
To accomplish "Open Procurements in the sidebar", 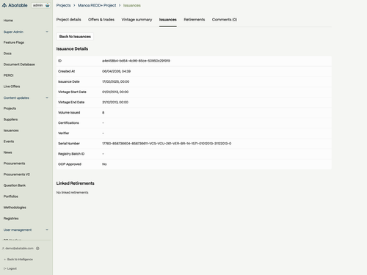I will coord(14,164).
